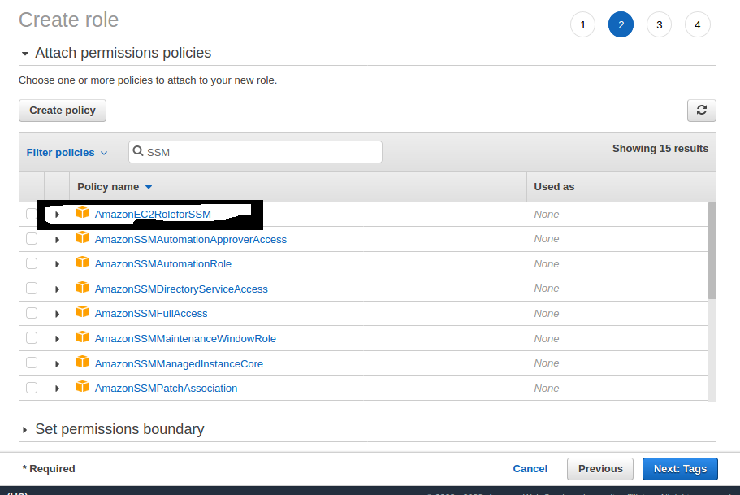Click the Showing 15 results text
The height and width of the screenshot is (495, 740).
coord(660,148)
